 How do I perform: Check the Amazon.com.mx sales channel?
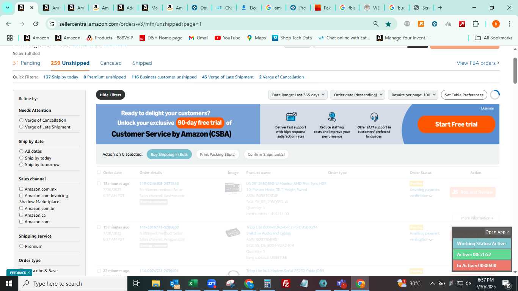[21, 189]
